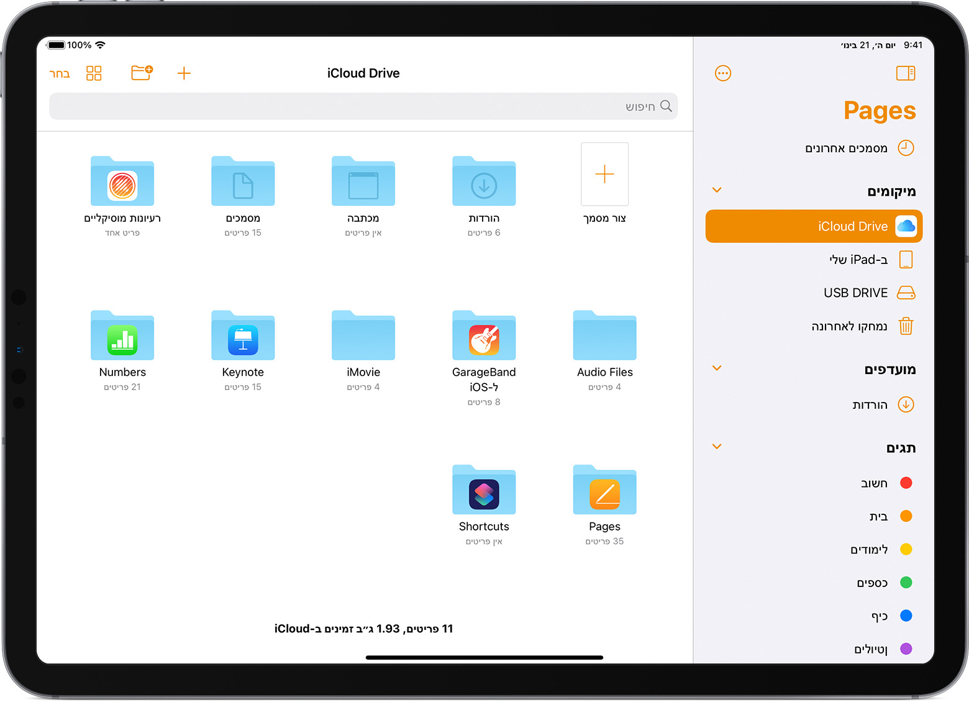Open the New Folder creation icon

(142, 73)
